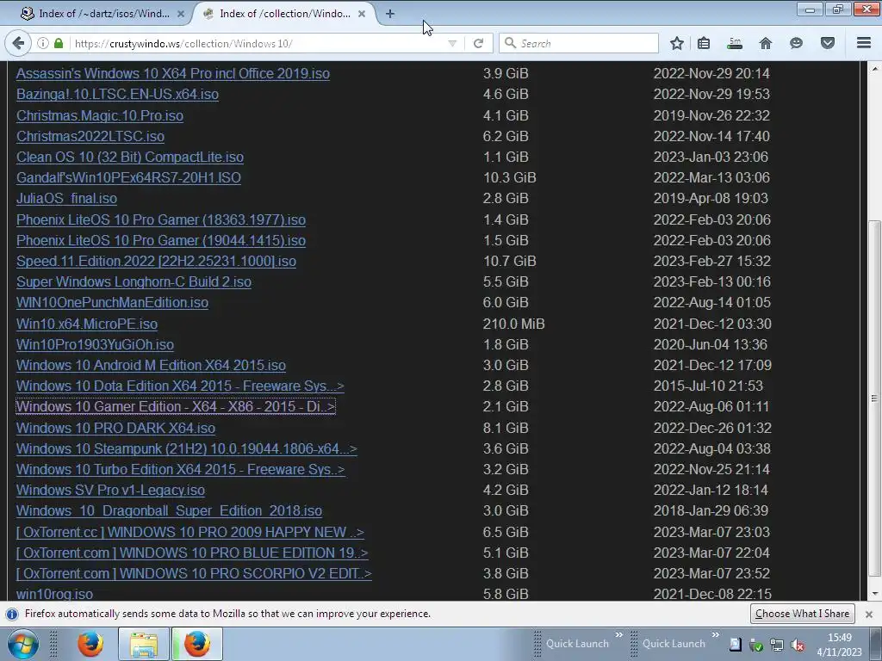This screenshot has width=882, height=661.
Task: Open Clean OS 10 (32 Bit) CompactLite.iso
Action: 130,158
